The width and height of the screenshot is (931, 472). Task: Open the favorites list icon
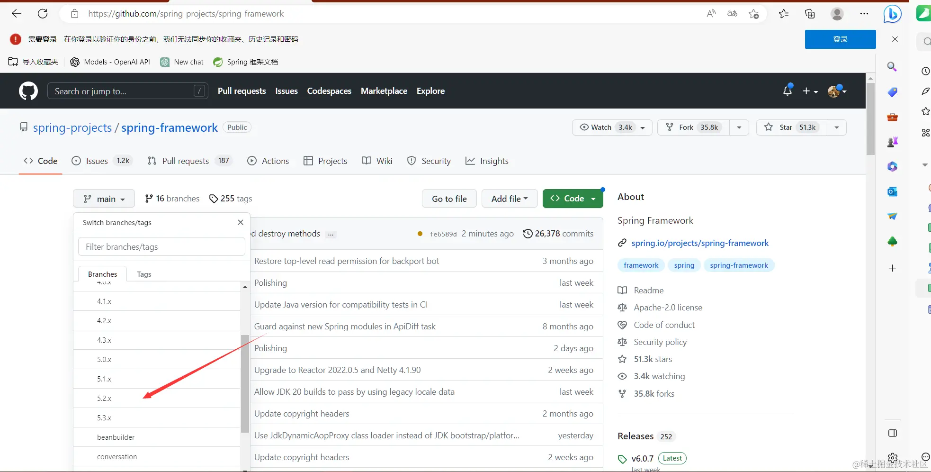(784, 14)
